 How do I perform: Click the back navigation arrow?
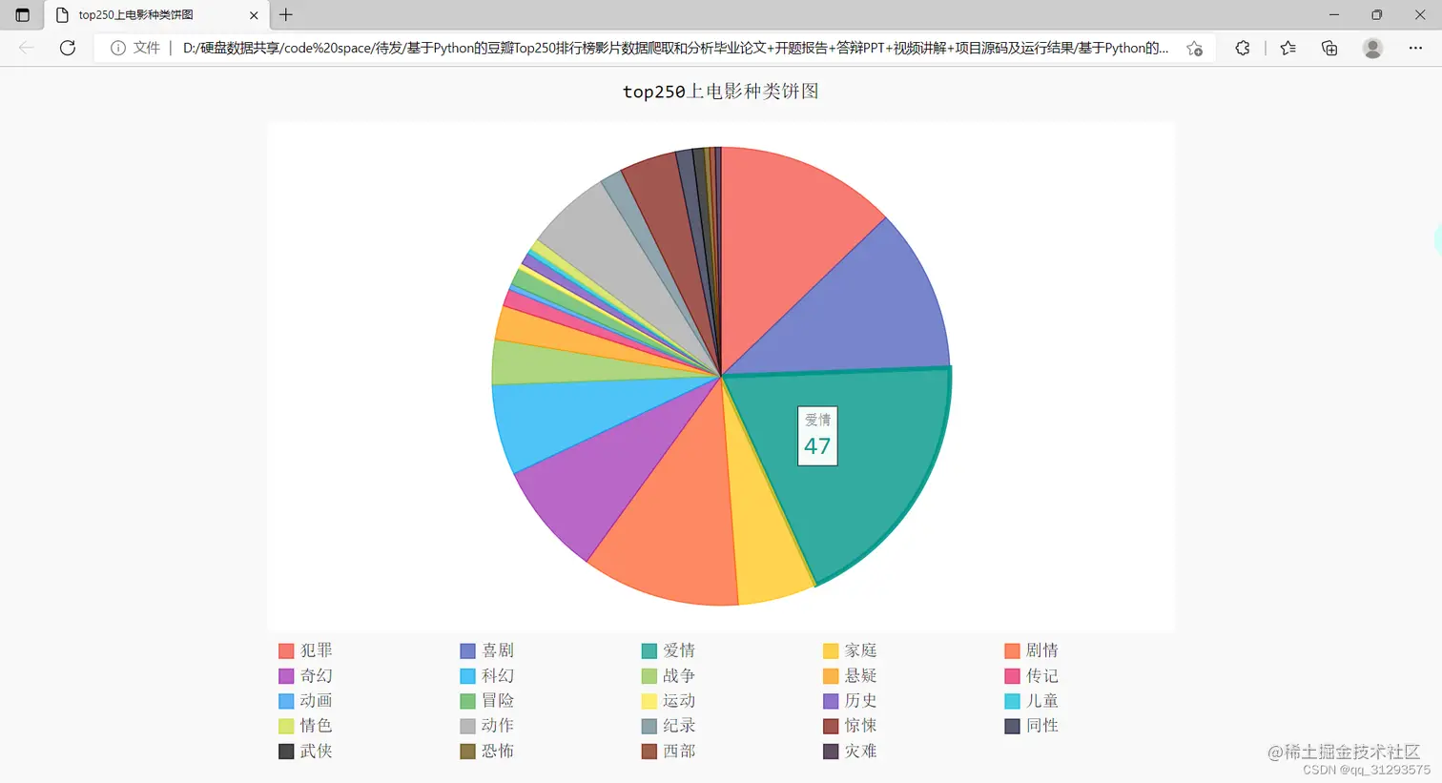[x=27, y=48]
